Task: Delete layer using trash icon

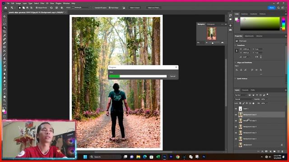Action: pos(282,151)
